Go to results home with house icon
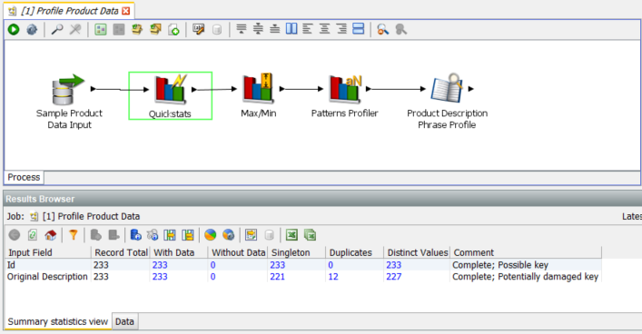This screenshot has width=642, height=334. click(x=50, y=235)
